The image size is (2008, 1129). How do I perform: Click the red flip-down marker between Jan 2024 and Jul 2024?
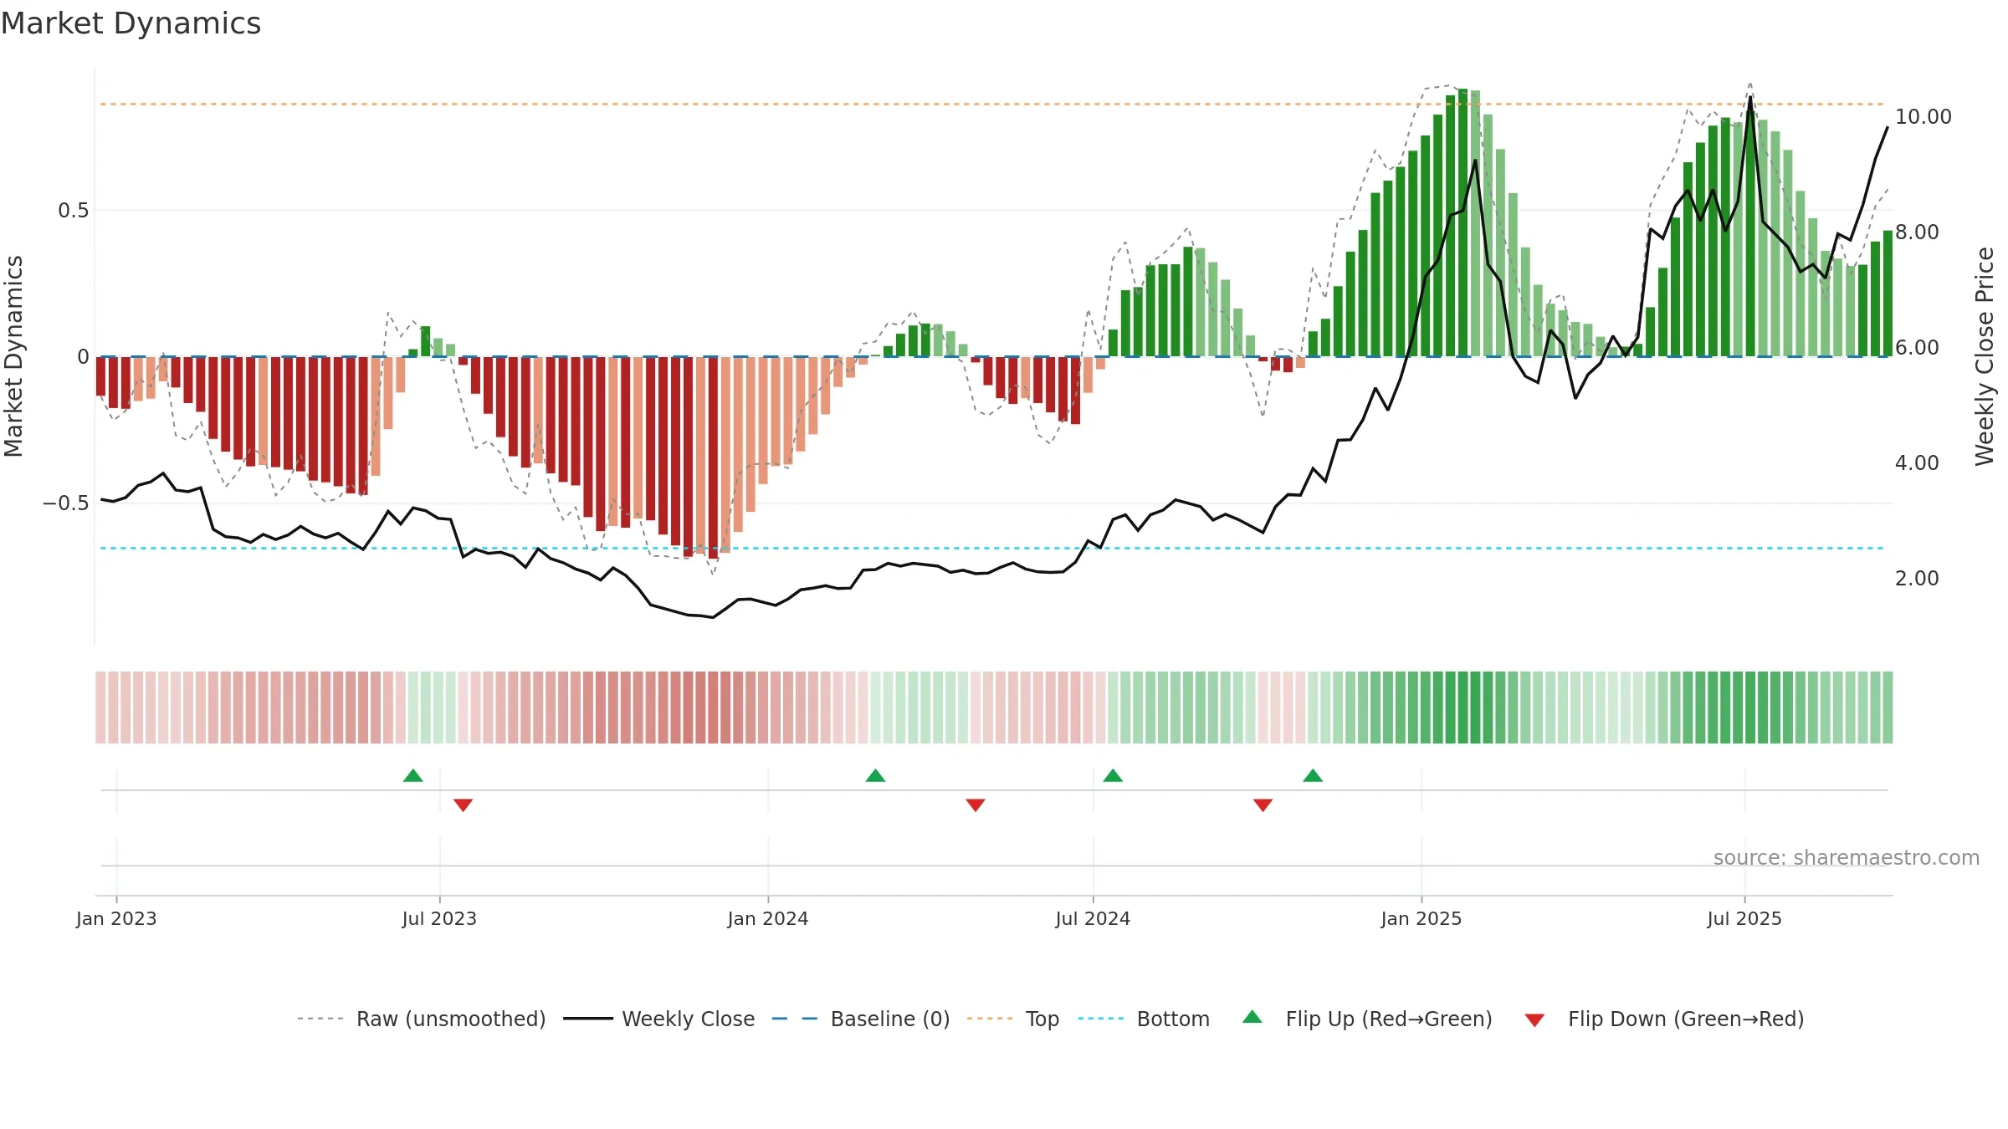(x=976, y=805)
